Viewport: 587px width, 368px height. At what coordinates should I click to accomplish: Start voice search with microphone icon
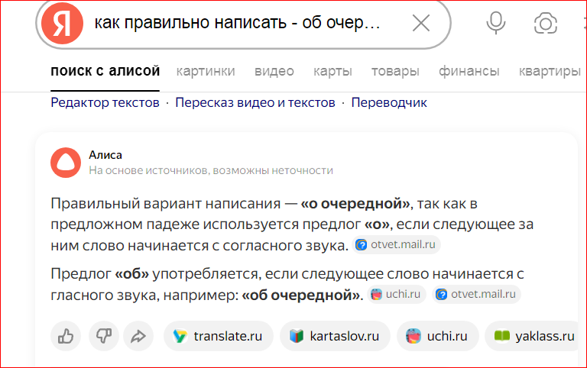click(x=496, y=24)
